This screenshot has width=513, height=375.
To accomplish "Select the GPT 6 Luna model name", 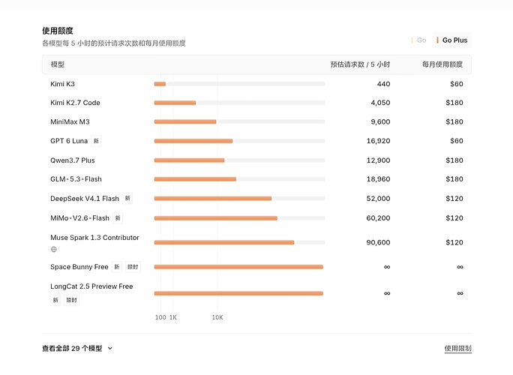I will pyautogui.click(x=69, y=141).
